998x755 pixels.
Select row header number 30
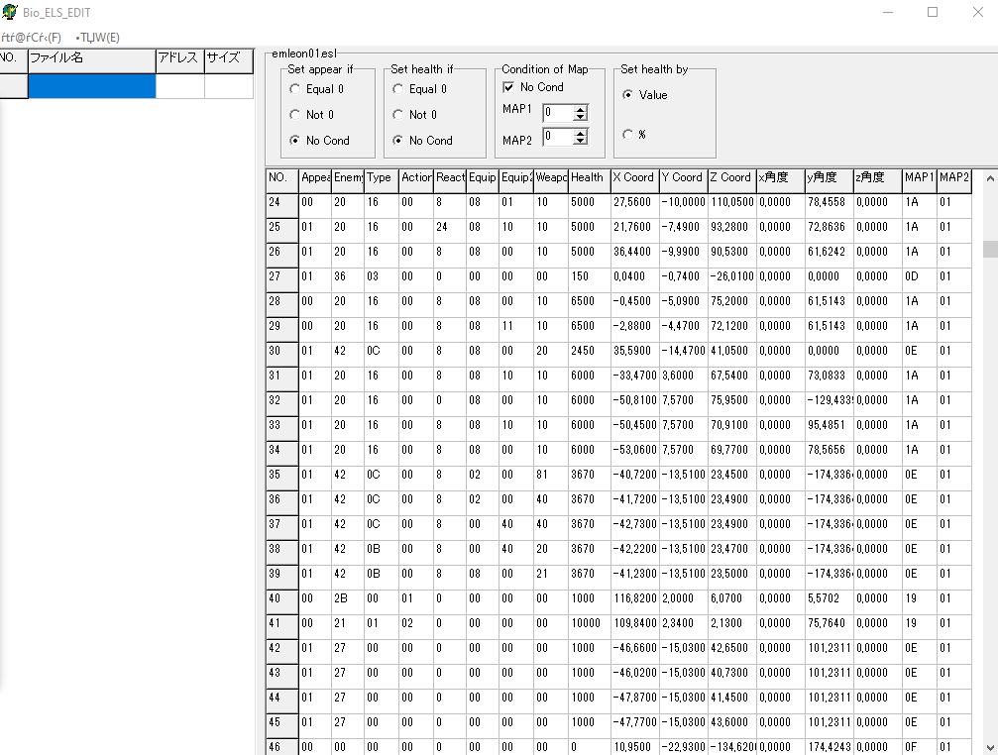(x=282, y=351)
